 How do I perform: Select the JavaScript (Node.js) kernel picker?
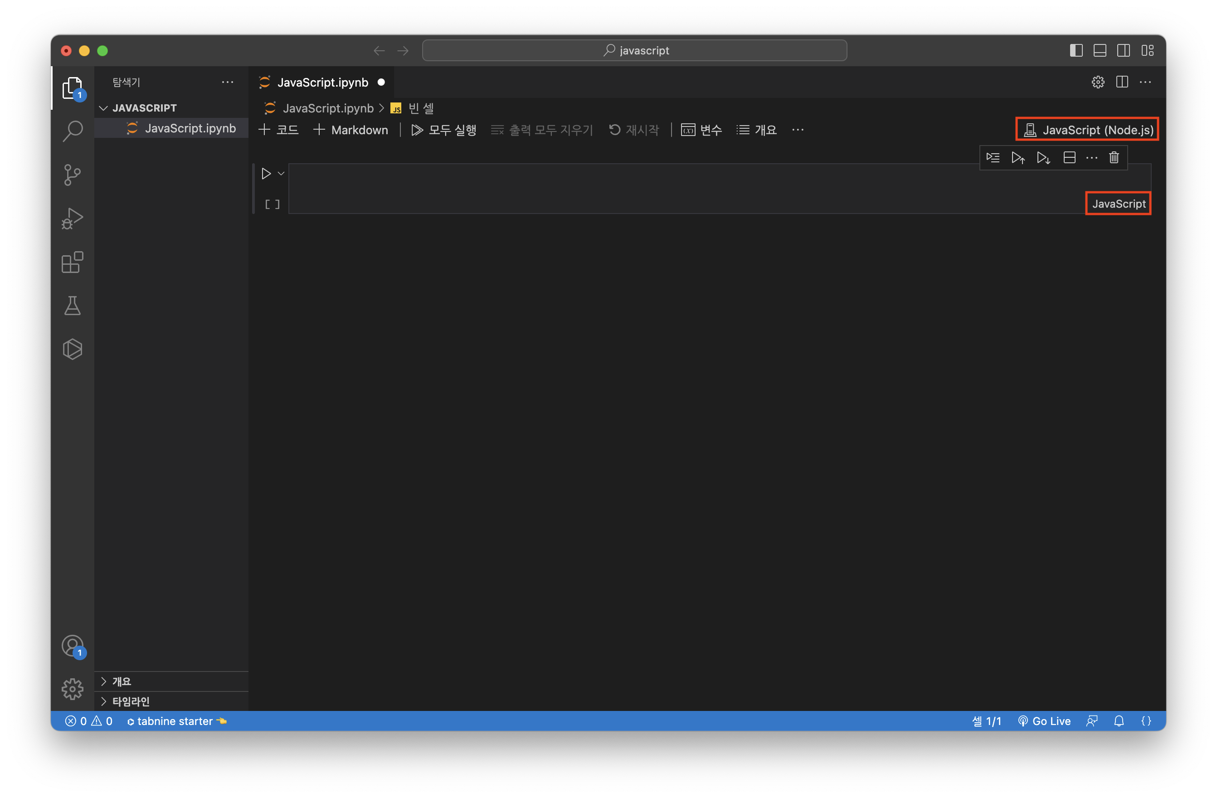pos(1088,130)
